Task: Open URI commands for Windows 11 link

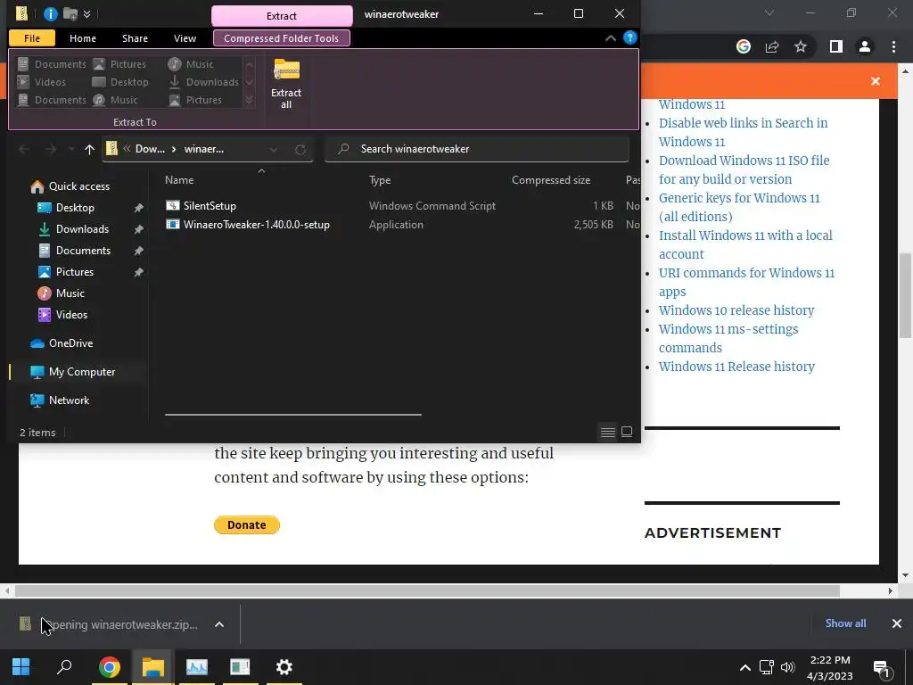Action: point(746,282)
